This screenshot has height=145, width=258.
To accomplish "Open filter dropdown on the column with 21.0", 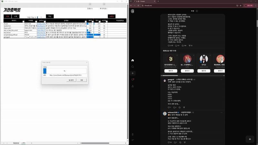I will pyautogui.click(x=93, y=22).
